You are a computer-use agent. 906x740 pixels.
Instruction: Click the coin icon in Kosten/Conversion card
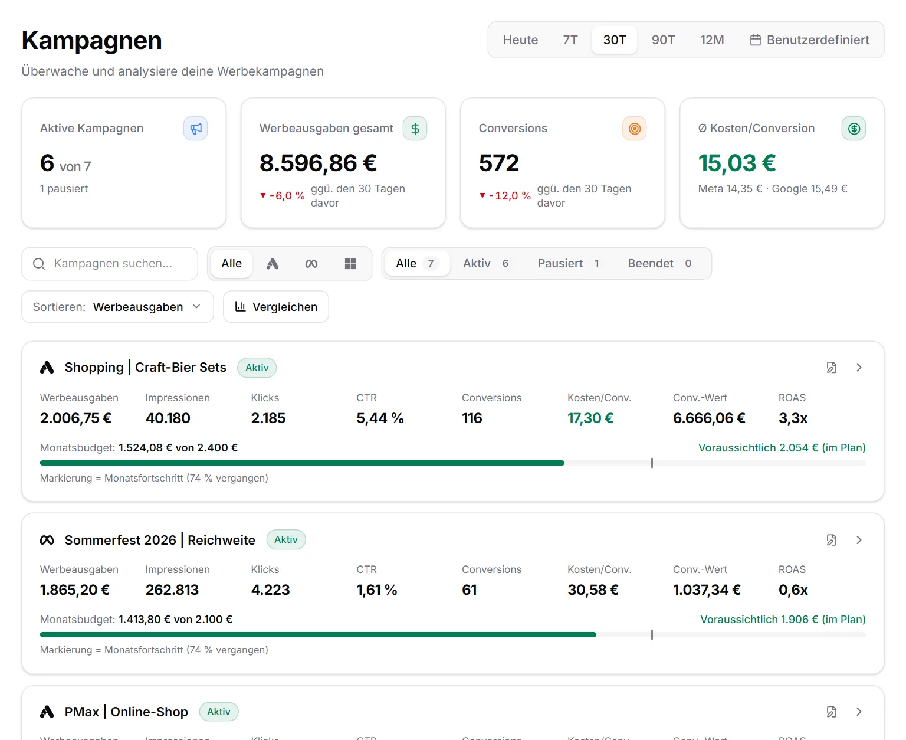[854, 129]
